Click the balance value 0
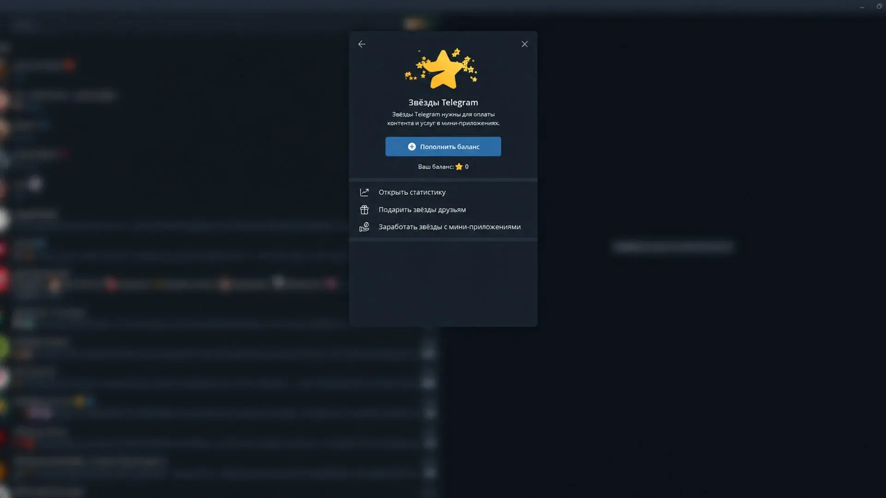Screen dimensions: 886x498 pos(467,167)
